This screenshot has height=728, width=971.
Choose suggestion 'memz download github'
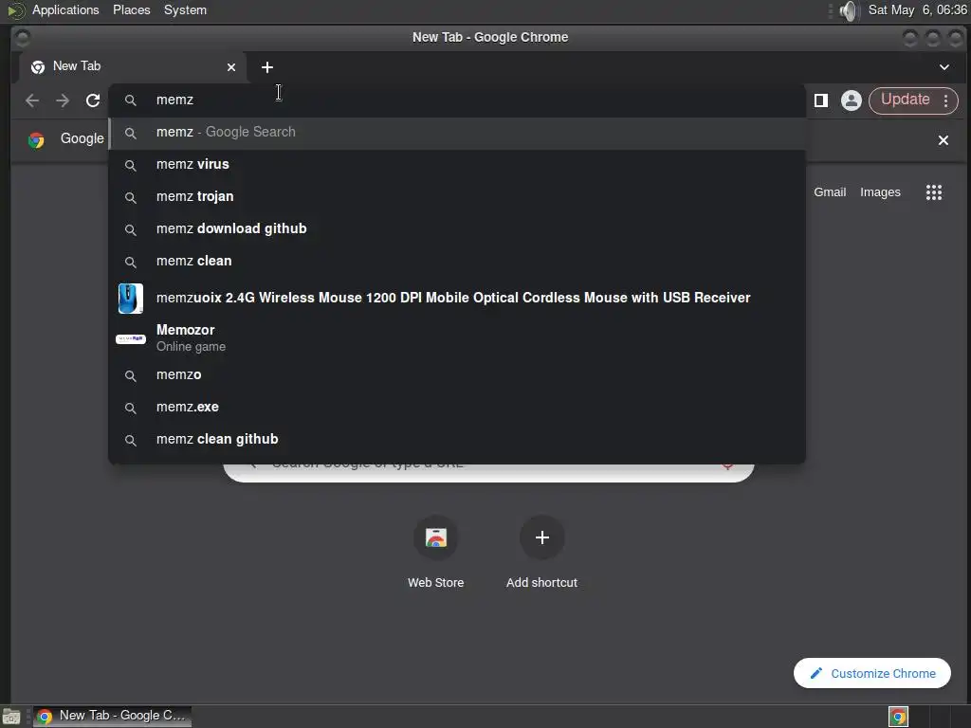pyautogui.click(x=457, y=229)
